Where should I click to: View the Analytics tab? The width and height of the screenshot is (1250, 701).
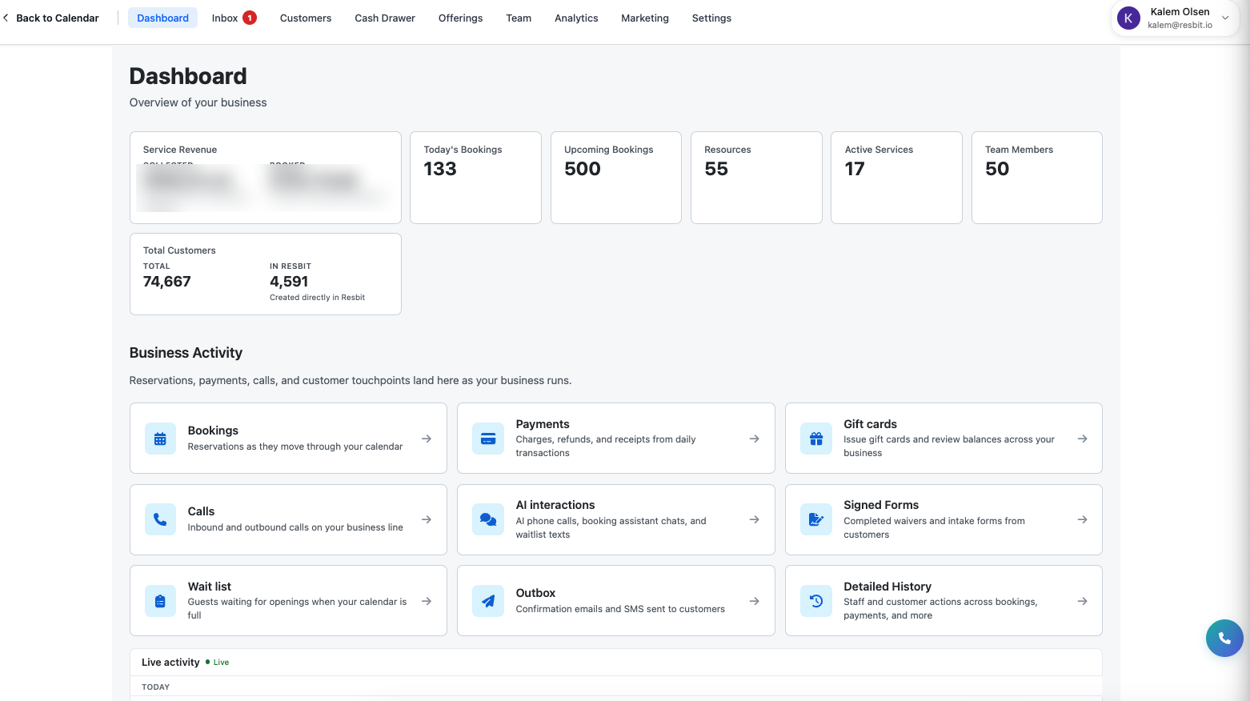(x=576, y=18)
